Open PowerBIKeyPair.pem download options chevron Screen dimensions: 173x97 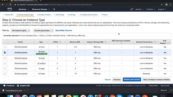click(x=25, y=91)
